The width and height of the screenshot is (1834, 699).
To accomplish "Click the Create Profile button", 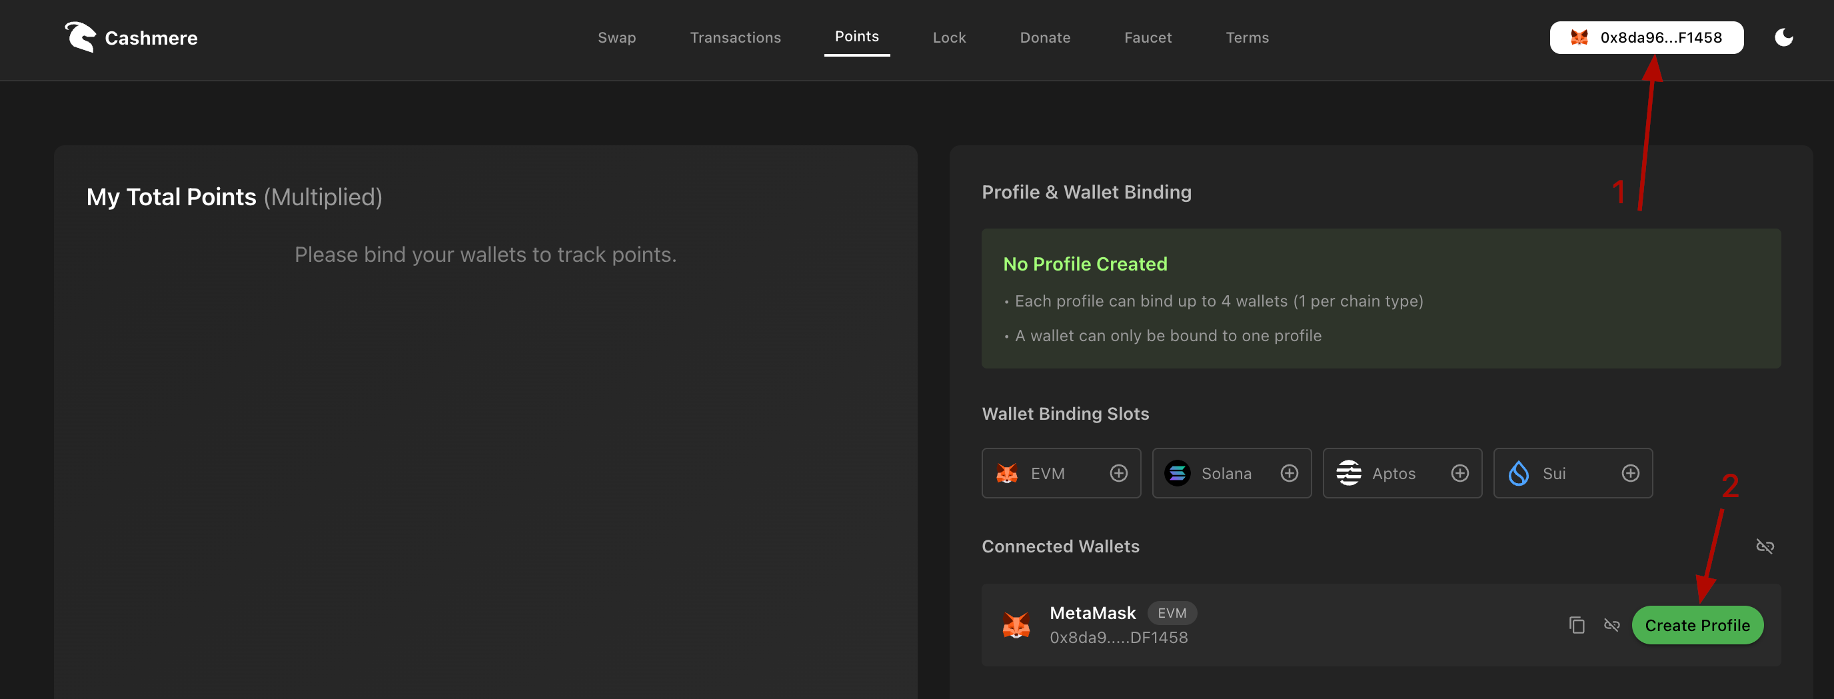I will (x=1697, y=625).
